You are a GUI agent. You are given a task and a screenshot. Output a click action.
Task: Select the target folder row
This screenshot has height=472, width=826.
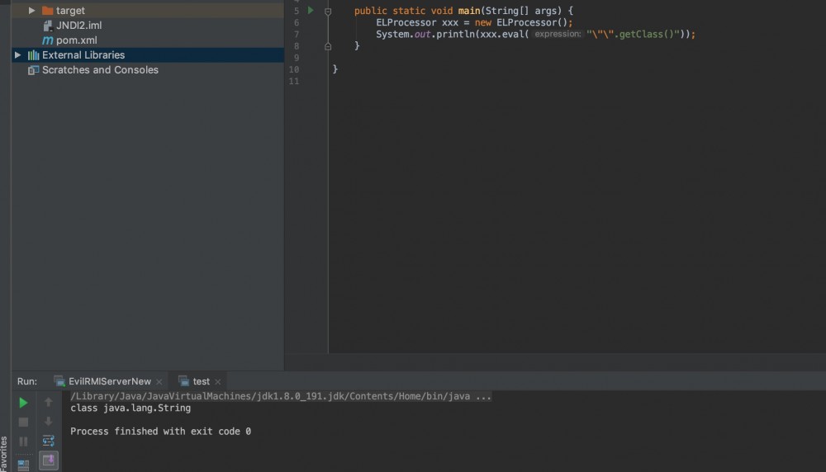click(148, 11)
